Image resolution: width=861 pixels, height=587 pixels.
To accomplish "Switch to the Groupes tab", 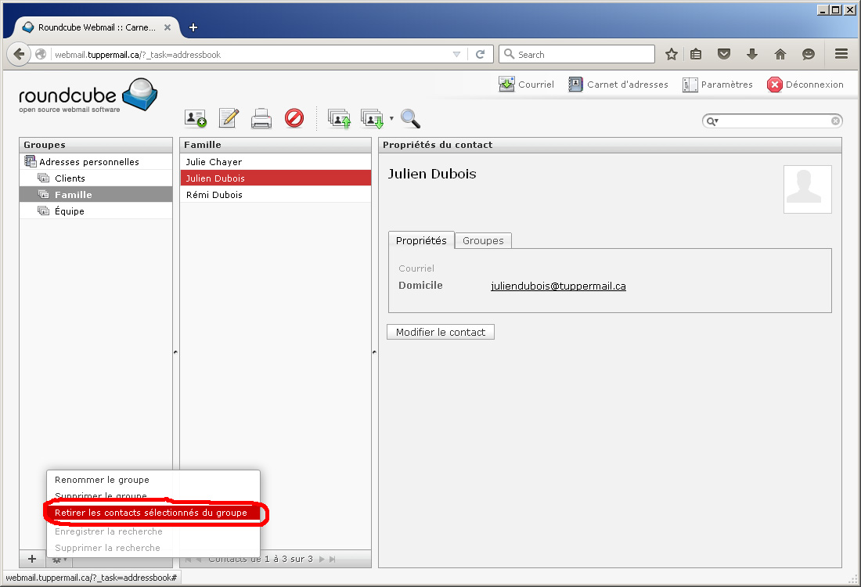I will tap(483, 240).
